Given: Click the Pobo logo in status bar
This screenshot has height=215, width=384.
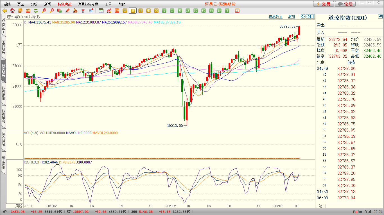Looking at the screenshot, I should (x=358, y=212).
